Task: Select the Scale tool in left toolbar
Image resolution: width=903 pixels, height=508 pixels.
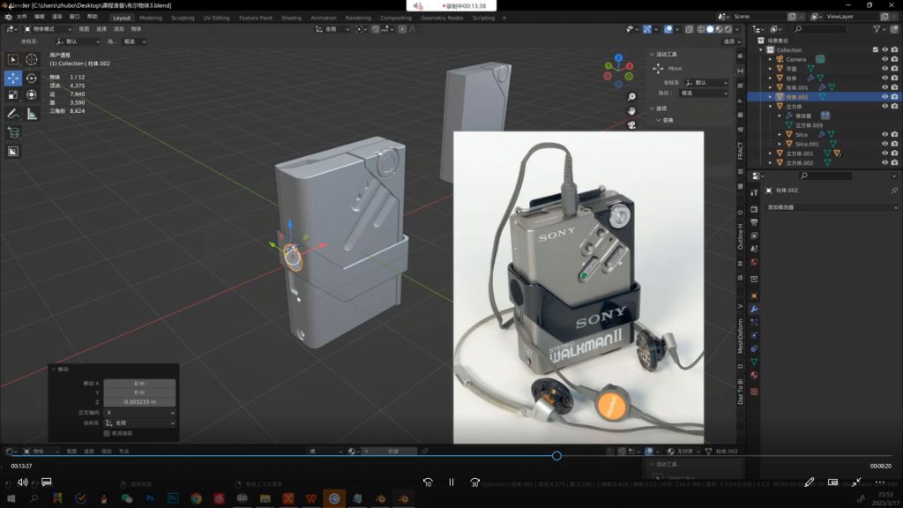Action: point(13,94)
